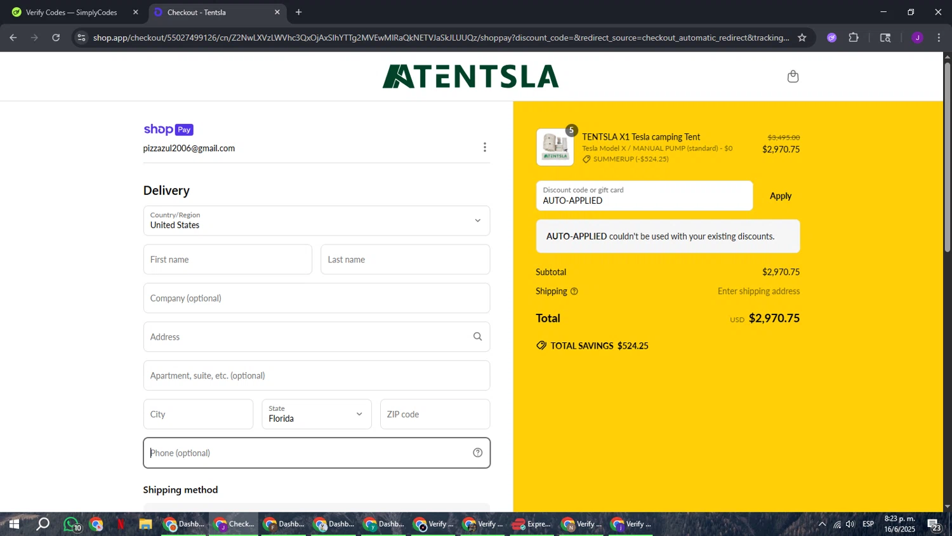Switch to the Checkout Chrome window on taskbar
952x536 pixels.
pos(234,524)
